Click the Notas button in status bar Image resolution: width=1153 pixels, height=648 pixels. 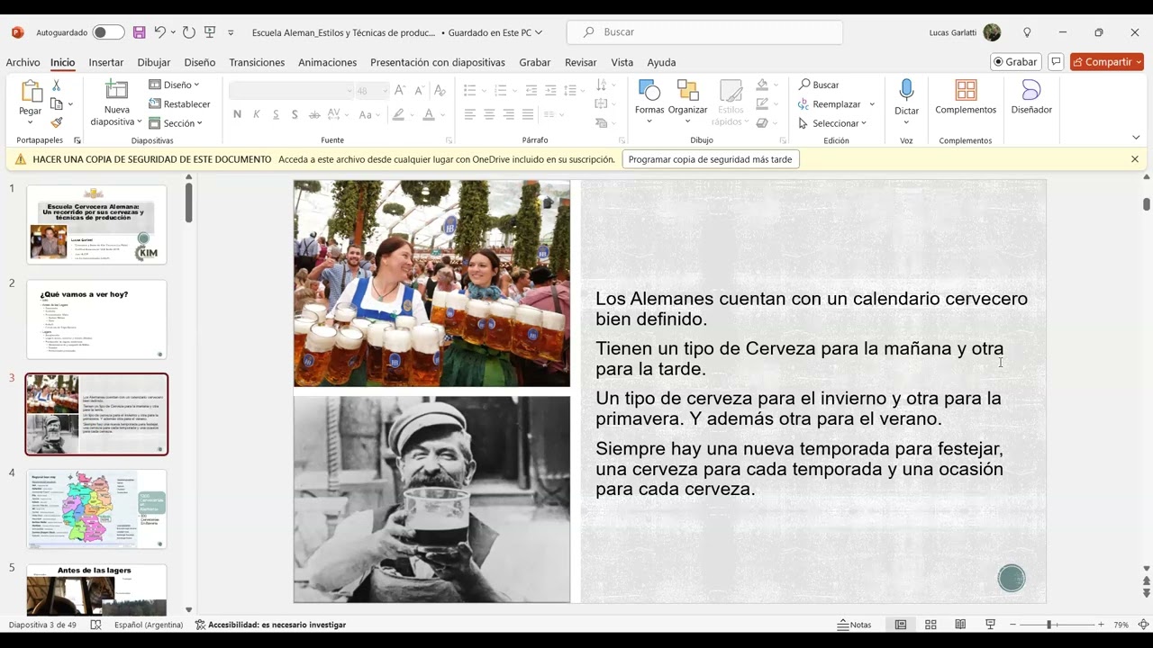(854, 625)
